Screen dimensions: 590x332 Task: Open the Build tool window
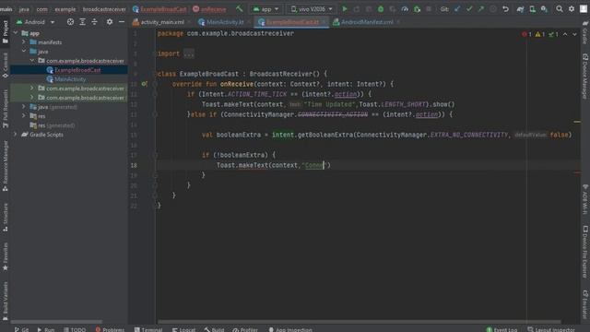214,329
